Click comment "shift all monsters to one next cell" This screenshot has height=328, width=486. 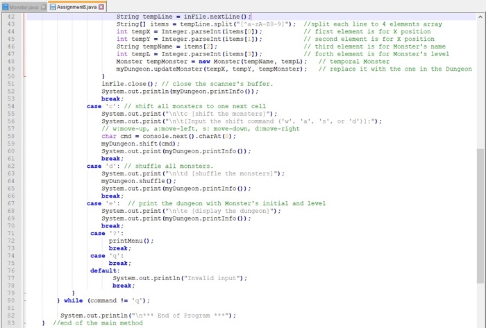(201, 107)
